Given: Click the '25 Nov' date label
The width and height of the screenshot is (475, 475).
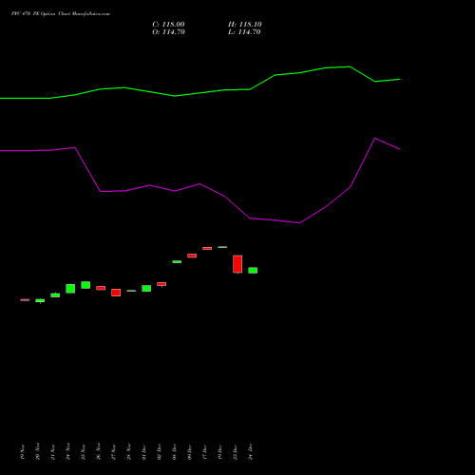Looking at the screenshot, I should pyautogui.click(x=84, y=451).
